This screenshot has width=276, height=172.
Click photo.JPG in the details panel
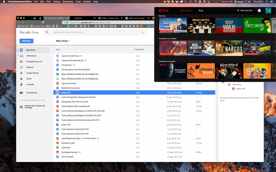240,89
